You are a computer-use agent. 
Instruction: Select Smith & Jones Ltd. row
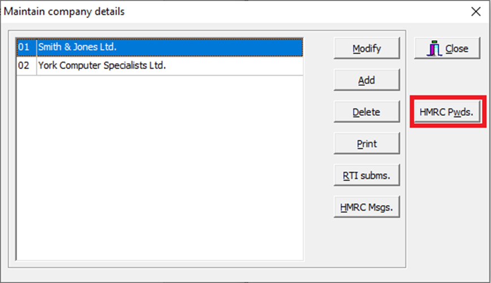click(x=160, y=47)
